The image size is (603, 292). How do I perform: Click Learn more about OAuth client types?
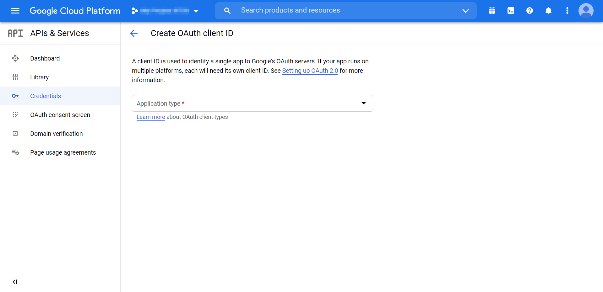coord(150,117)
